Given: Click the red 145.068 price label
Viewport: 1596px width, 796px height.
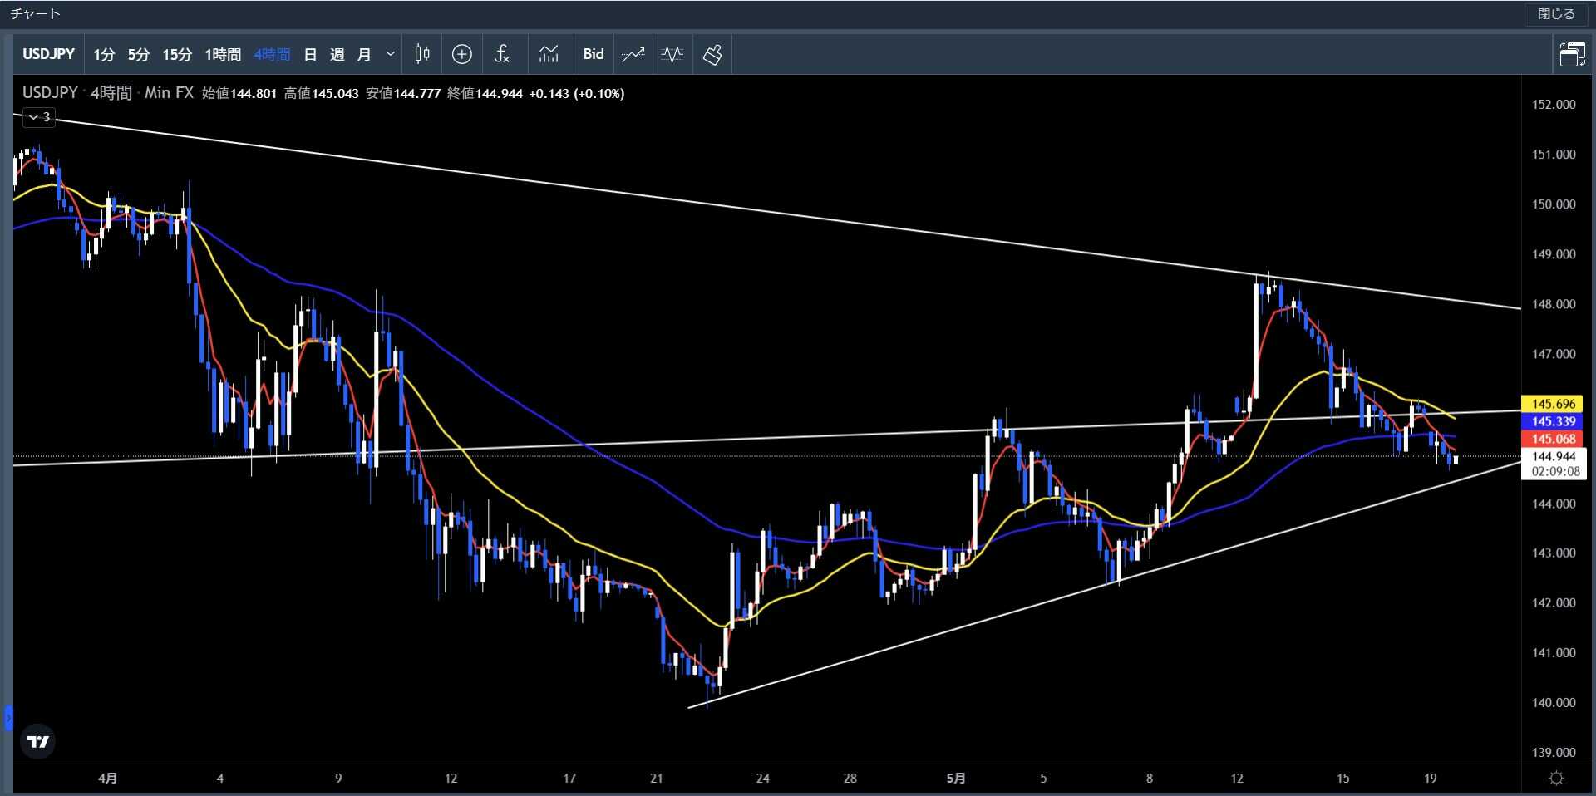Looking at the screenshot, I should point(1554,439).
